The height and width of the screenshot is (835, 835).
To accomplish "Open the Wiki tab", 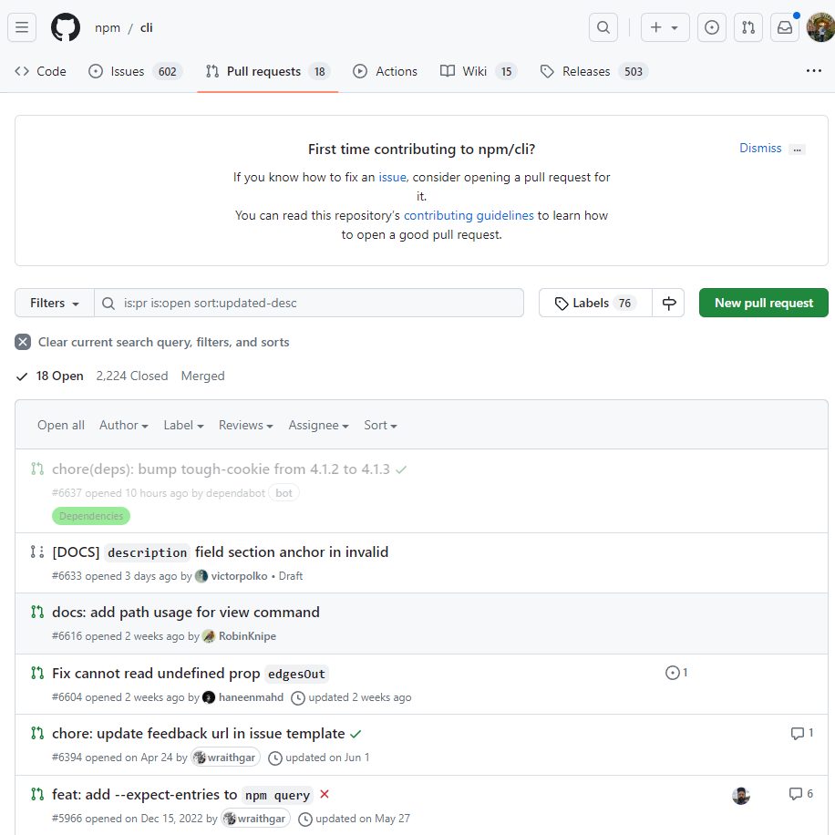I will [478, 71].
